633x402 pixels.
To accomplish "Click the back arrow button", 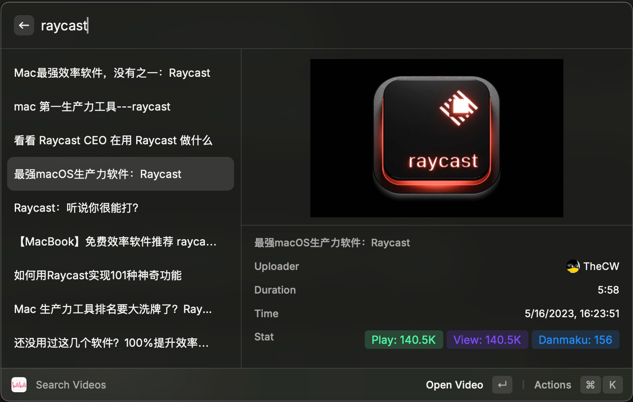I will click(24, 26).
